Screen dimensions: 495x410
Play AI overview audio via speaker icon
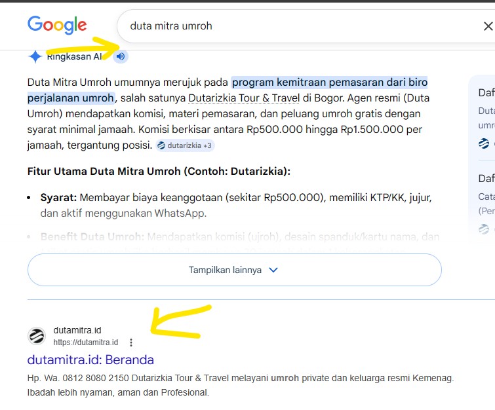coord(120,56)
